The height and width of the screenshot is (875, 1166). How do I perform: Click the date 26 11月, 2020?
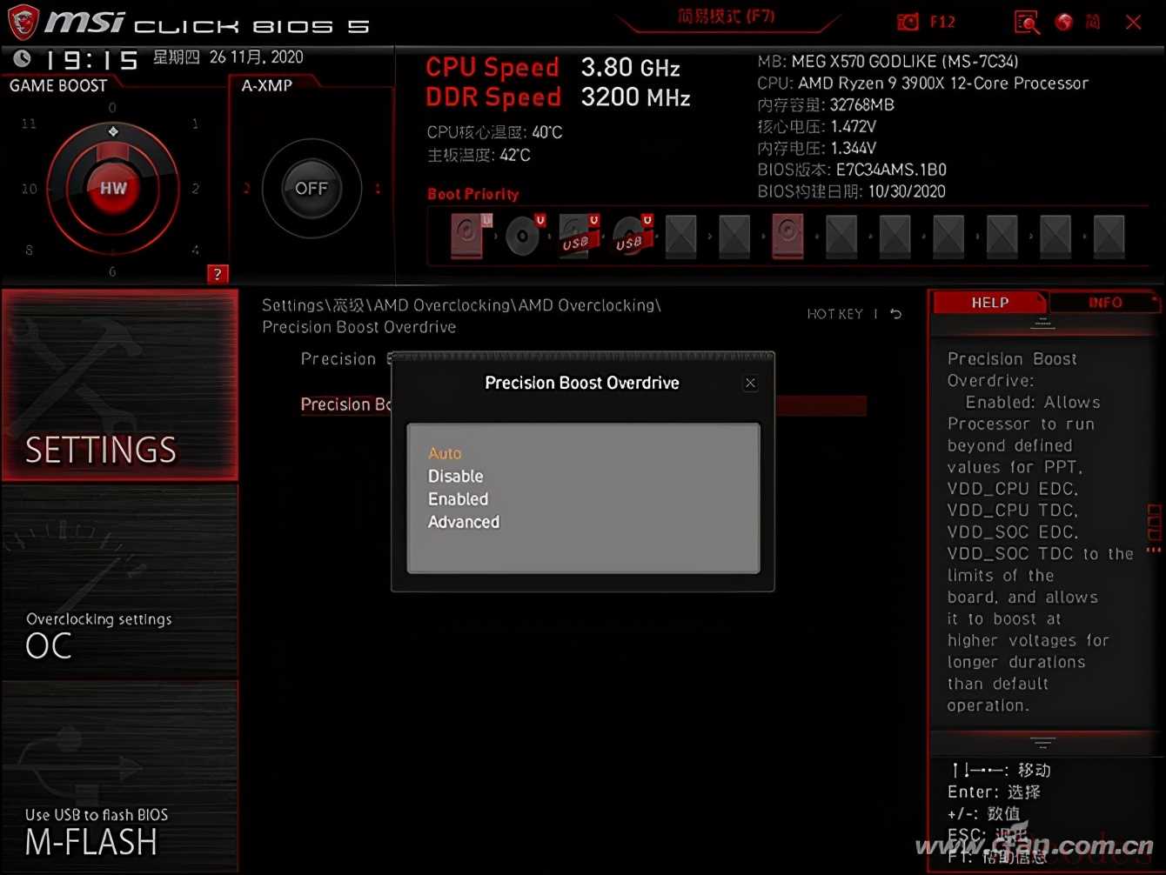click(257, 57)
